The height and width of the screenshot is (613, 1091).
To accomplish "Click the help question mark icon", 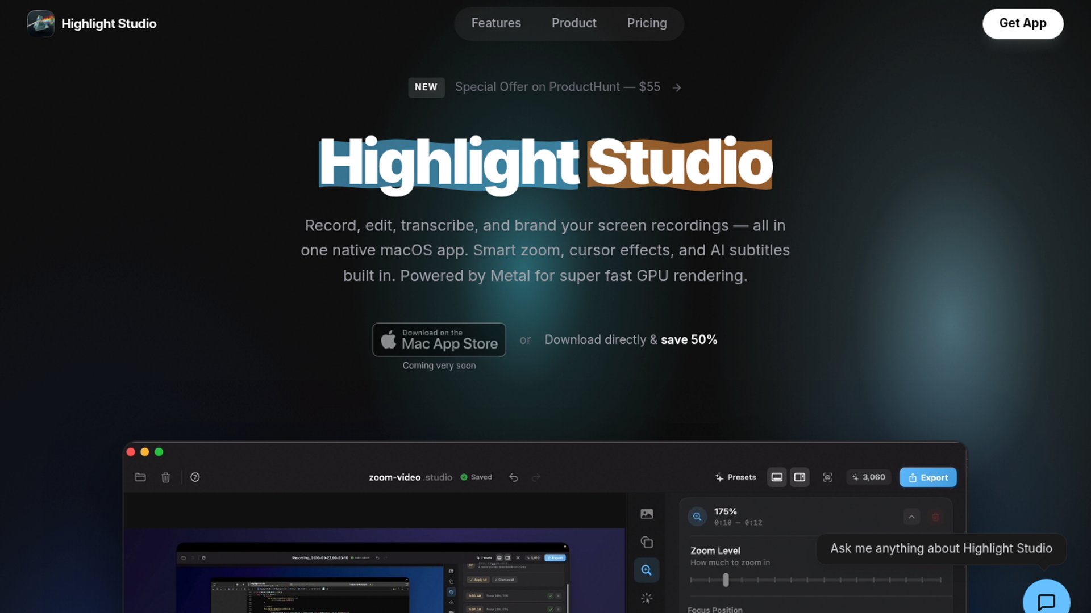I will (x=195, y=477).
